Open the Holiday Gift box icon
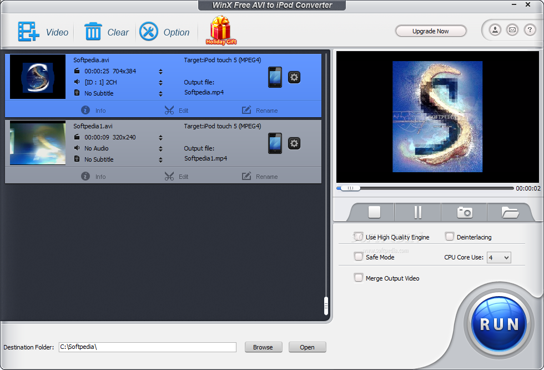 click(221, 30)
